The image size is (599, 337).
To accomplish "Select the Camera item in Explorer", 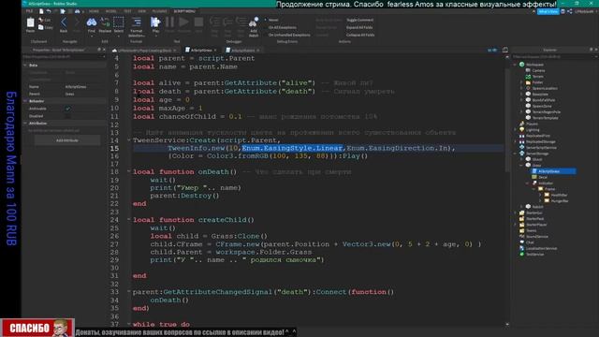I will [x=538, y=71].
